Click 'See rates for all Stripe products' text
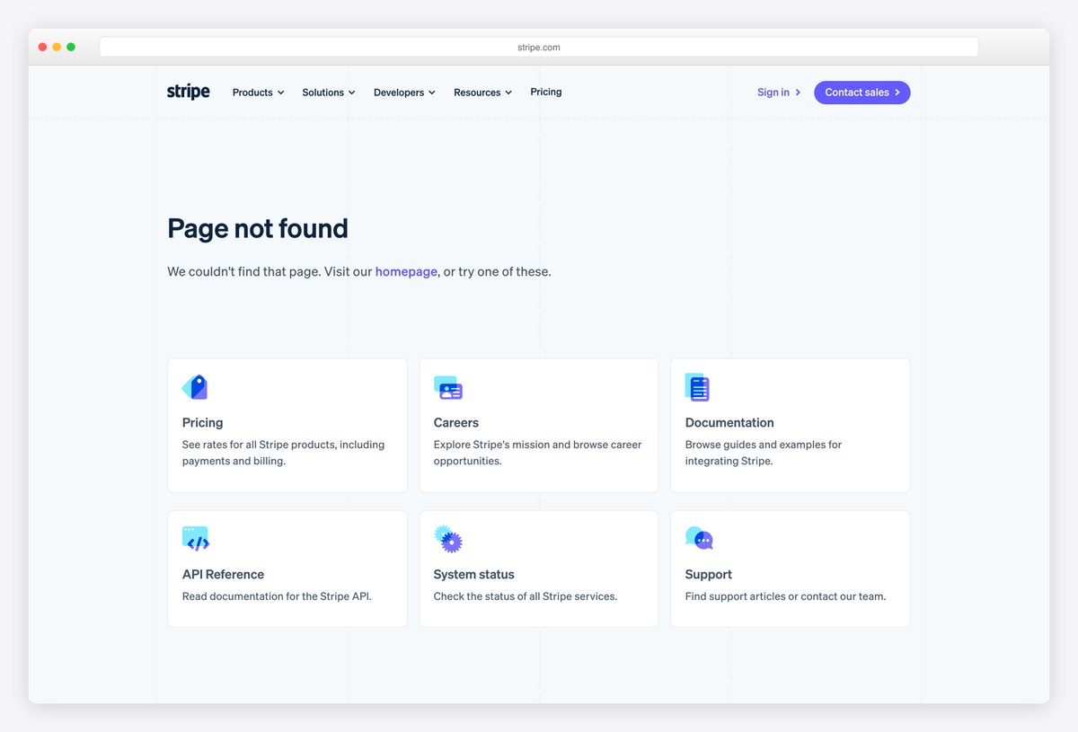Viewport: 1078px width, 732px height. point(283,453)
